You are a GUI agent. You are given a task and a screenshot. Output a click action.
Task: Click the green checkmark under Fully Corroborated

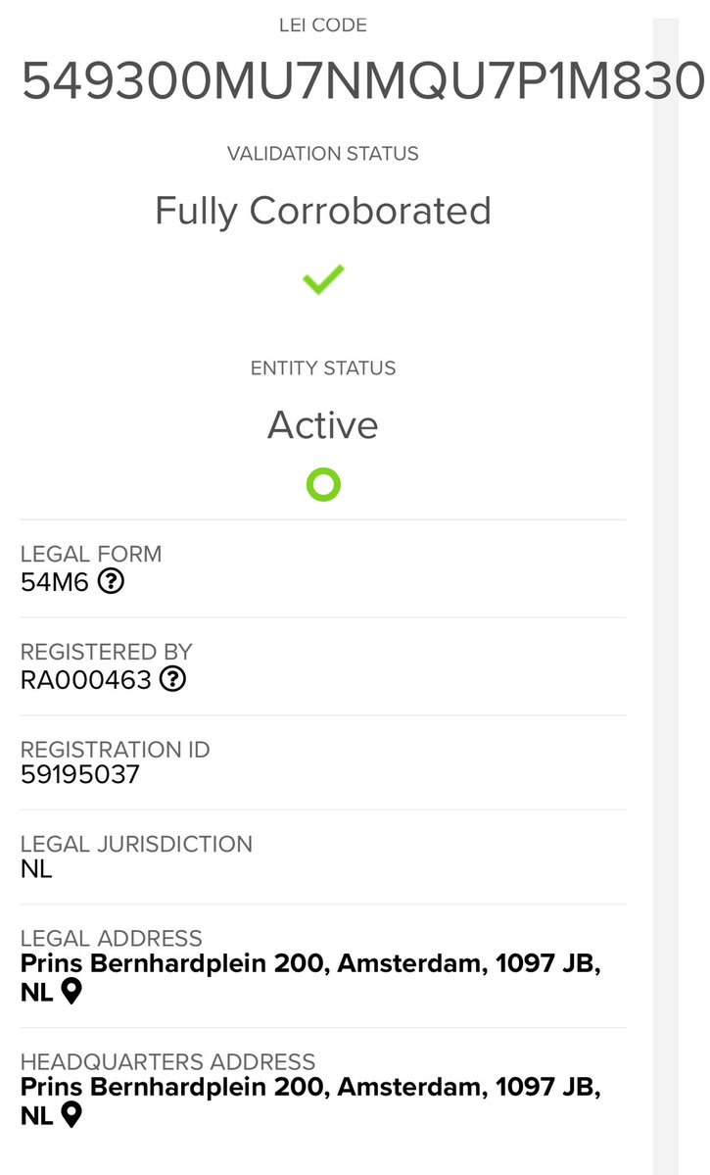click(x=323, y=281)
